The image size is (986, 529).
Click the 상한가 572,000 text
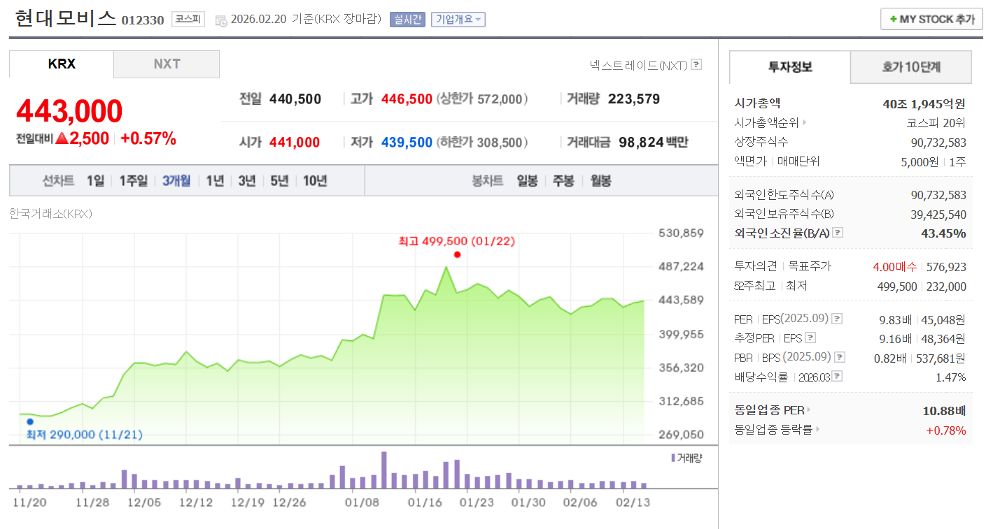[482, 99]
